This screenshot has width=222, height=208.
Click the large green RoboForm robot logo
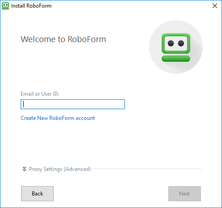click(x=176, y=47)
